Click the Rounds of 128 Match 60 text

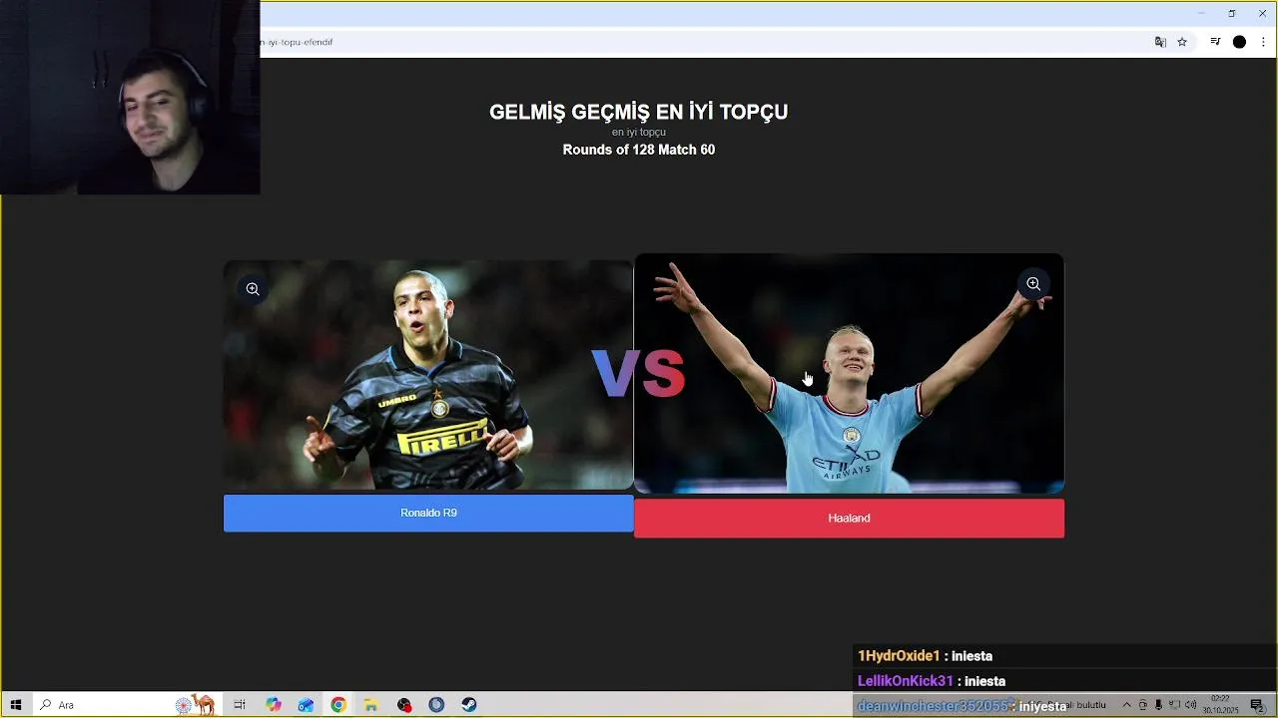[x=639, y=150]
